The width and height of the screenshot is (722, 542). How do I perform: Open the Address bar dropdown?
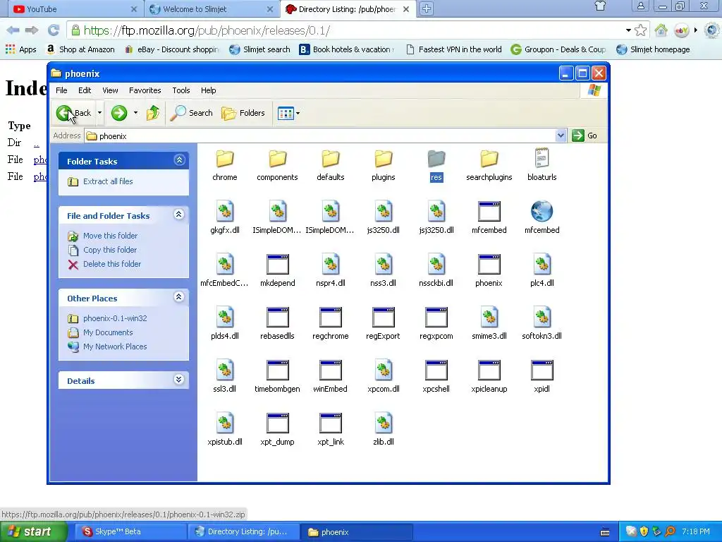click(x=561, y=135)
